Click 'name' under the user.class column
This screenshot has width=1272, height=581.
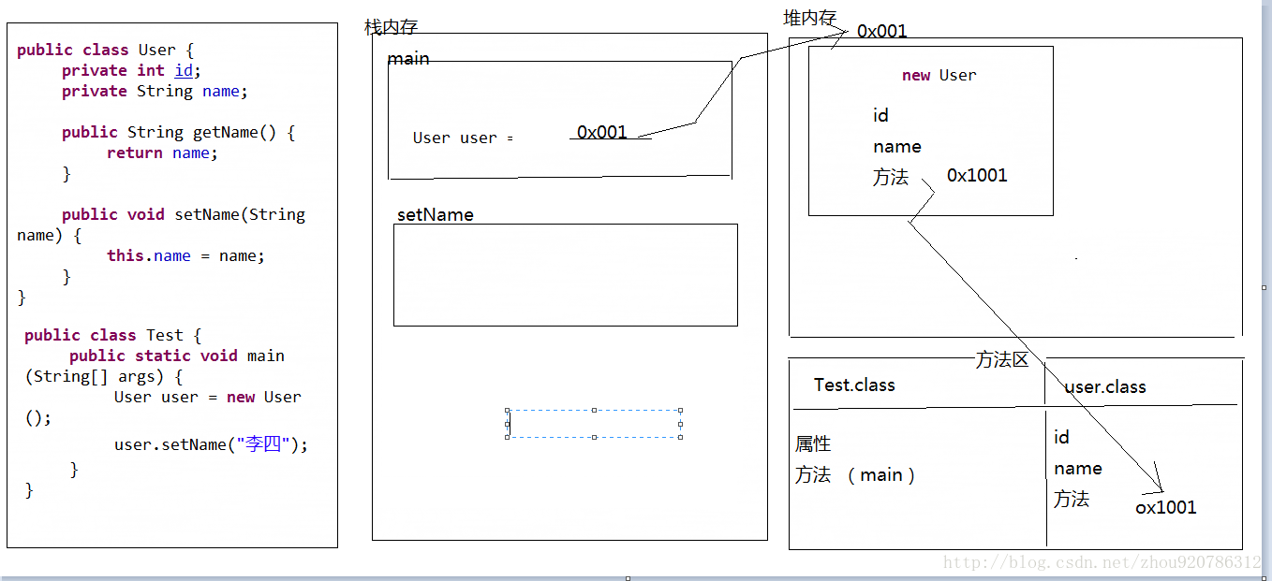click(1077, 469)
